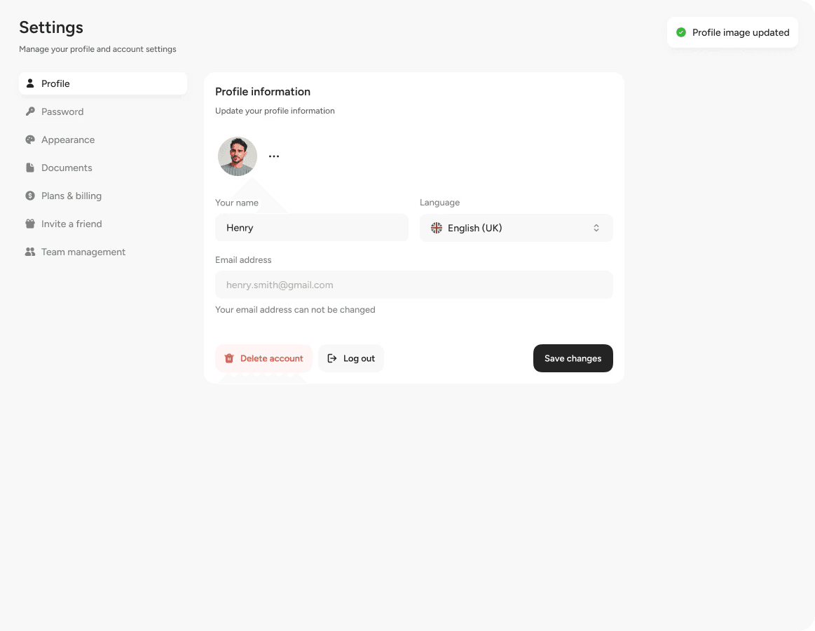
Task: Click the 'Your name' field label
Action: pos(236,203)
